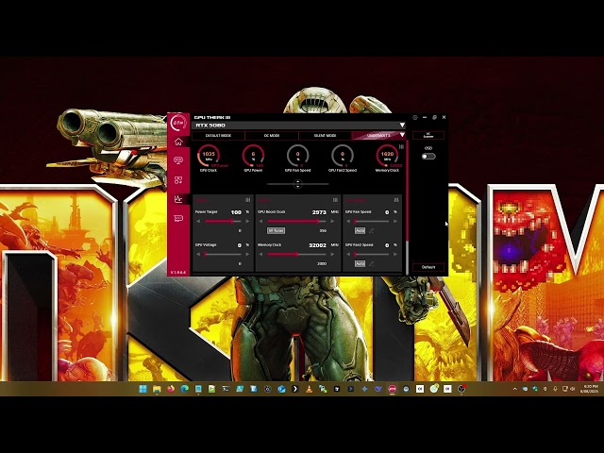
Task: Toggle the OSD switch
Action: click(428, 157)
